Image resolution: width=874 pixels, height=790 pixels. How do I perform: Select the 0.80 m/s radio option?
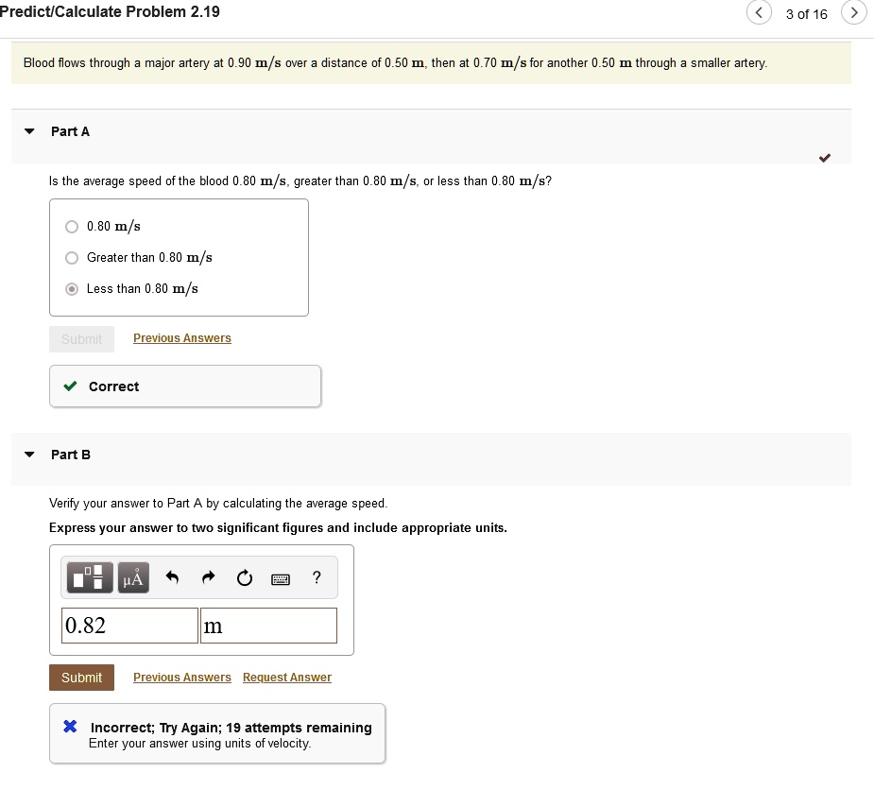click(71, 226)
